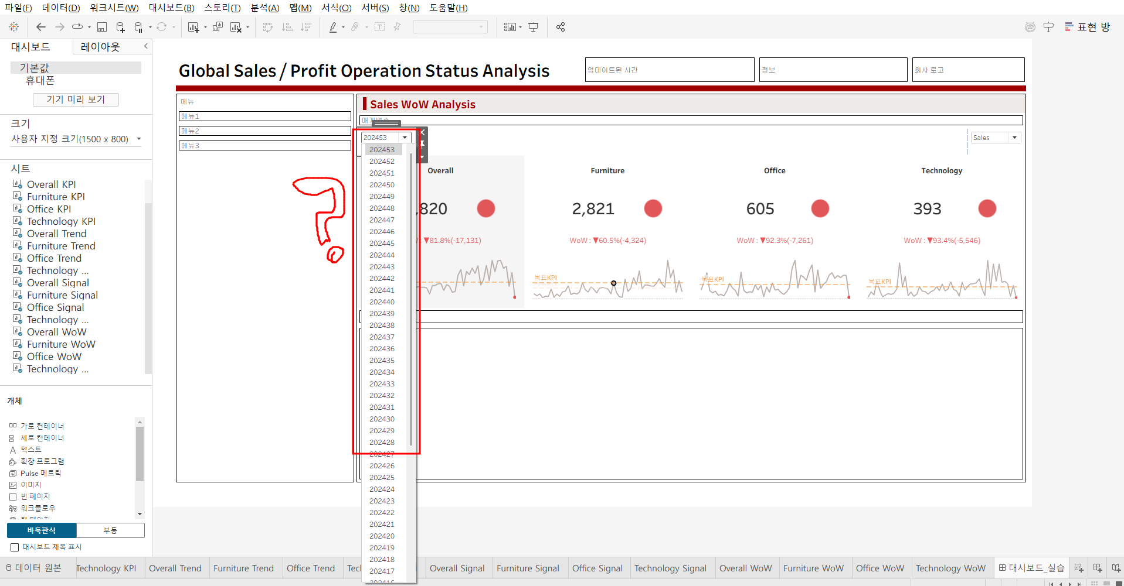Expand the new worksheet dropdown arrow
Image resolution: width=1124 pixels, height=586 pixels.
tap(205, 28)
